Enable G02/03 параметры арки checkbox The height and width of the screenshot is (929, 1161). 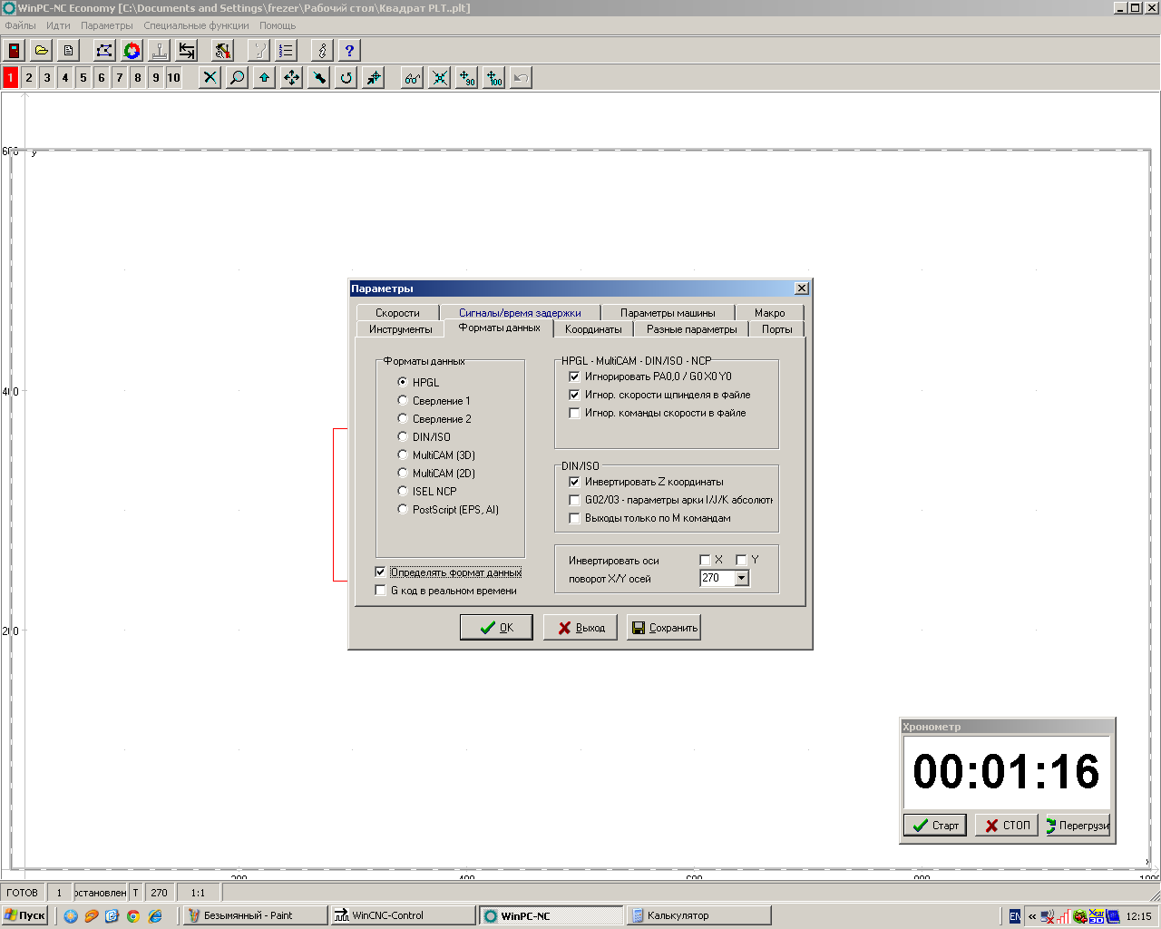point(574,500)
